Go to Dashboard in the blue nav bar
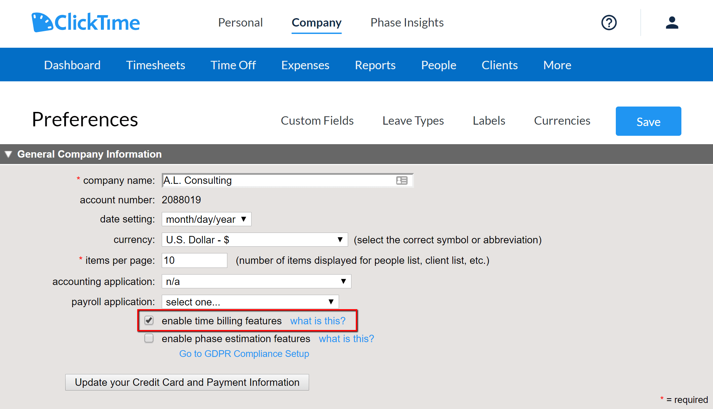 (x=72, y=65)
